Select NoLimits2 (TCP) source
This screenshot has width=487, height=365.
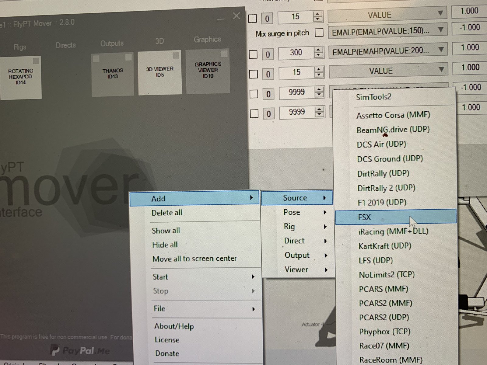tap(387, 275)
